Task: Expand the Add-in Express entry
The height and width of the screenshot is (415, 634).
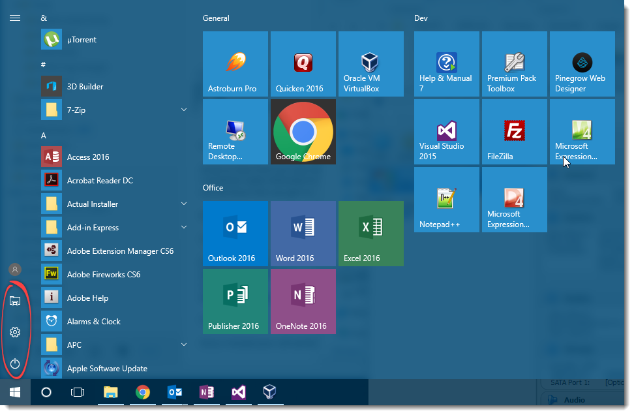Action: 184,227
